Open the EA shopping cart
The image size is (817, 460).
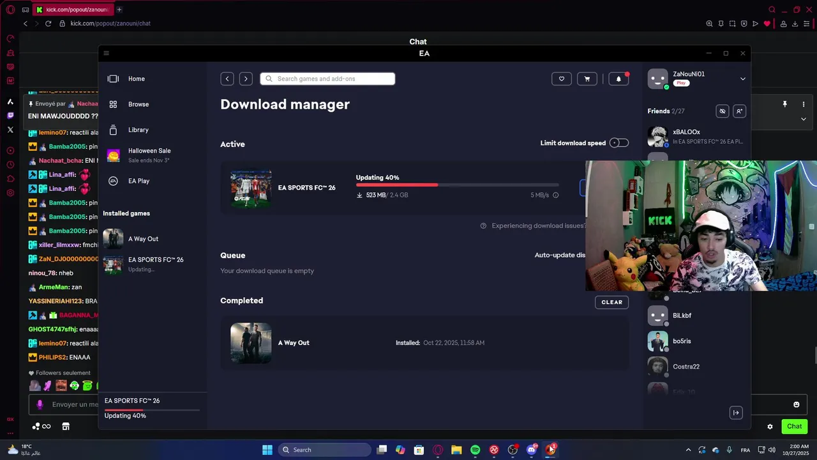[x=587, y=79]
